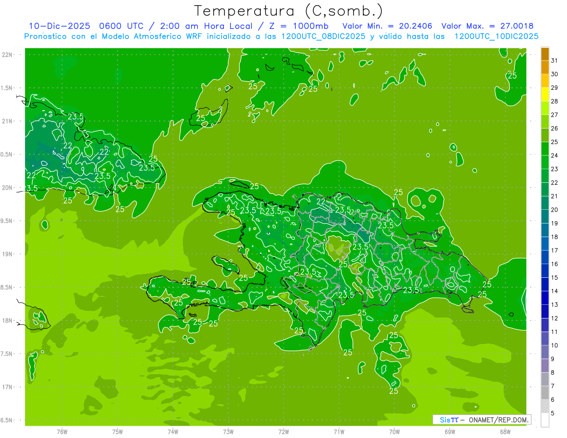Click the color scale label 27
Screen dimensions: 567x438
click(555, 115)
